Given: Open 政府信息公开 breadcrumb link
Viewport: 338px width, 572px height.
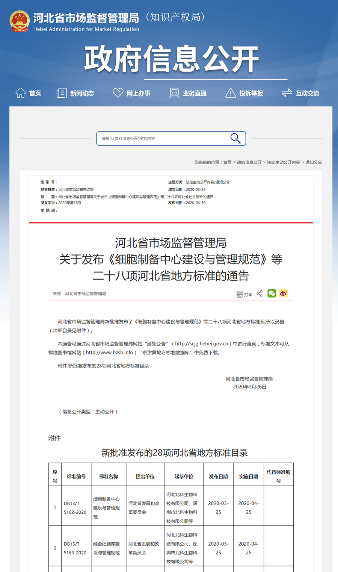Looking at the screenshot, I should pyautogui.click(x=249, y=162).
